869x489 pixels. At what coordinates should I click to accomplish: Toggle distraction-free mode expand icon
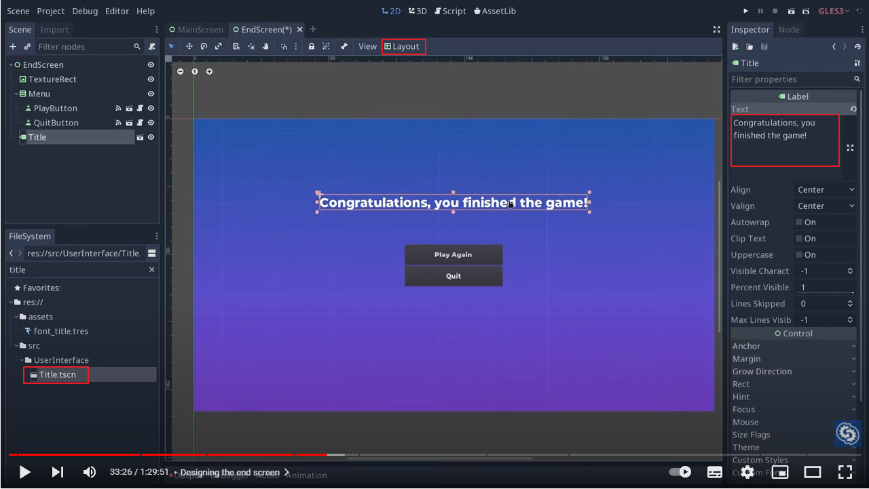point(716,30)
